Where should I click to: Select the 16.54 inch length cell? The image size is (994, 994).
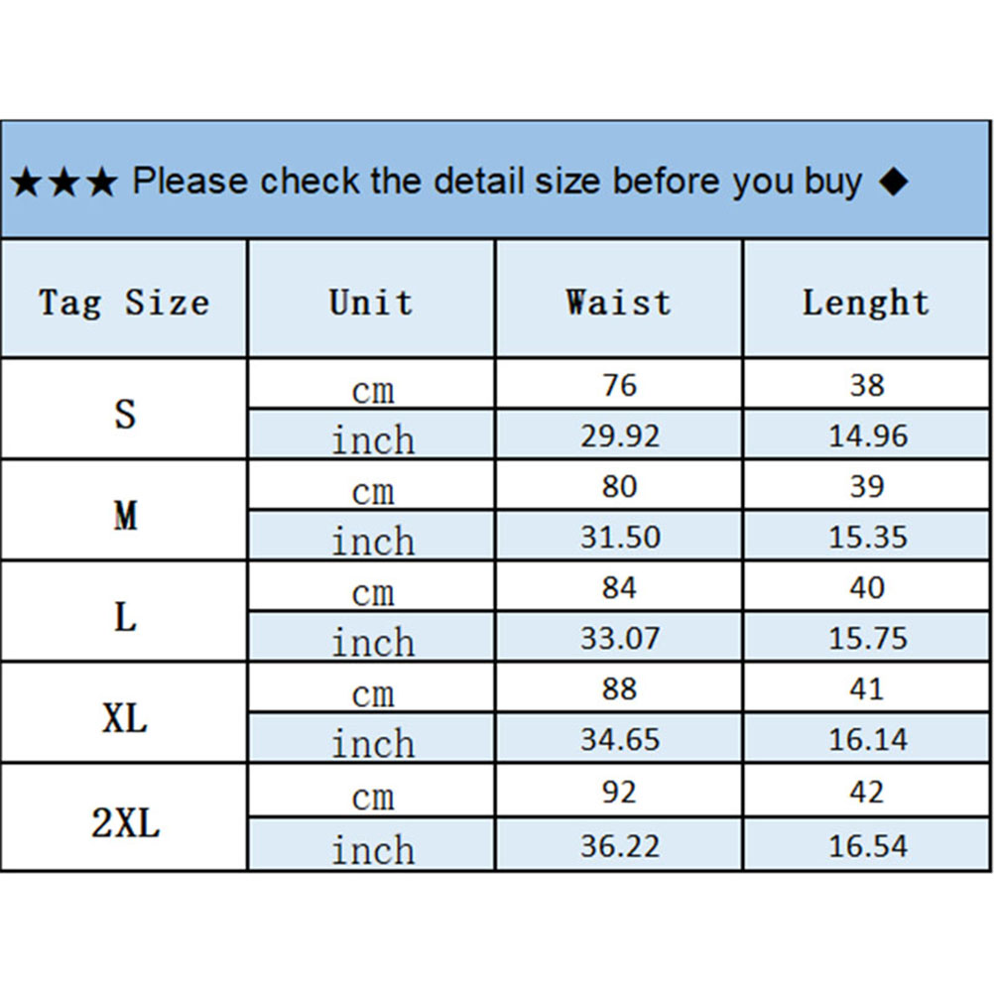[867, 845]
